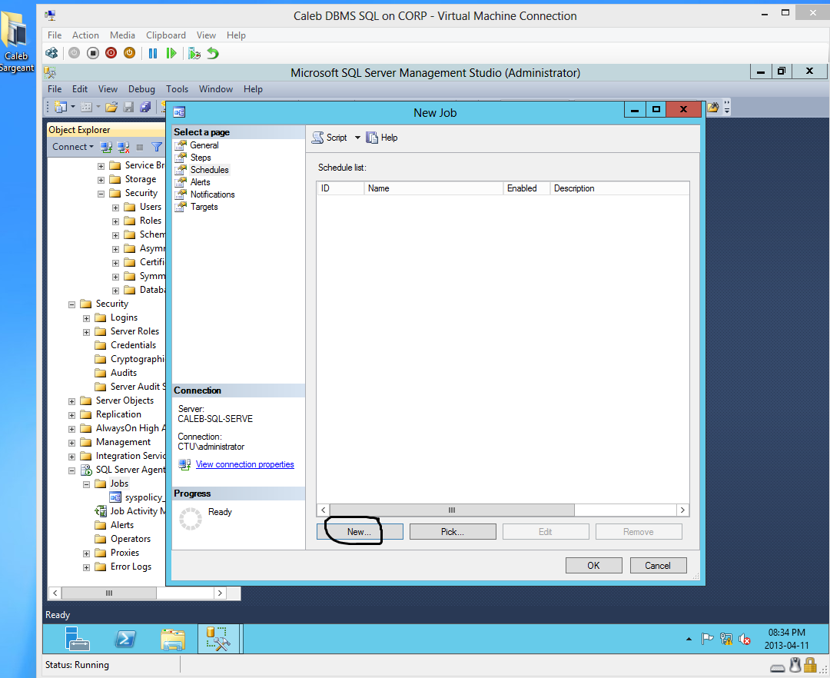Select the Steps page
The image size is (830, 678).
(x=201, y=157)
